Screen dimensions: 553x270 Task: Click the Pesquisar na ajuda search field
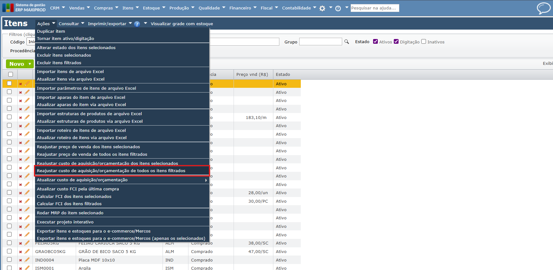(x=374, y=8)
